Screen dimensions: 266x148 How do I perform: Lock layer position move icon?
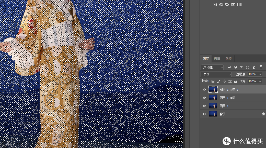click(224, 81)
